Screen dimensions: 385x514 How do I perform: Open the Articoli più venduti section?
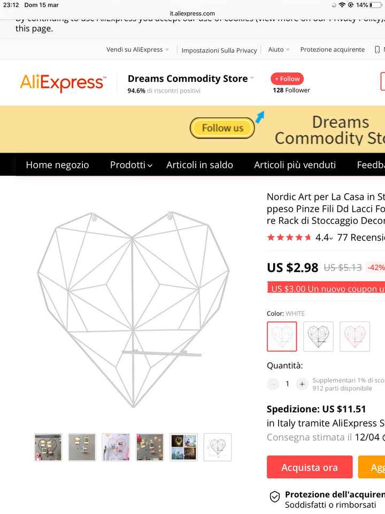tap(294, 165)
